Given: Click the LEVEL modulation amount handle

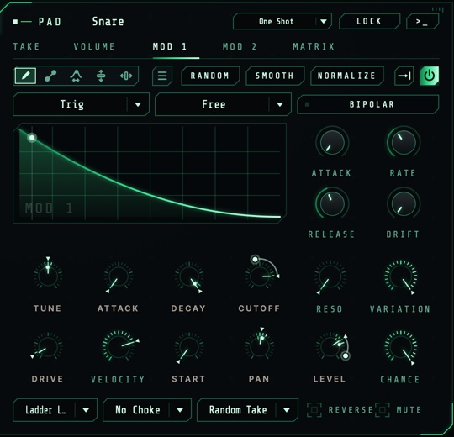Looking at the screenshot, I should click(346, 355).
